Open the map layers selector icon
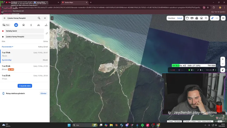The height and width of the screenshot is (128, 227). (x=206, y=18)
